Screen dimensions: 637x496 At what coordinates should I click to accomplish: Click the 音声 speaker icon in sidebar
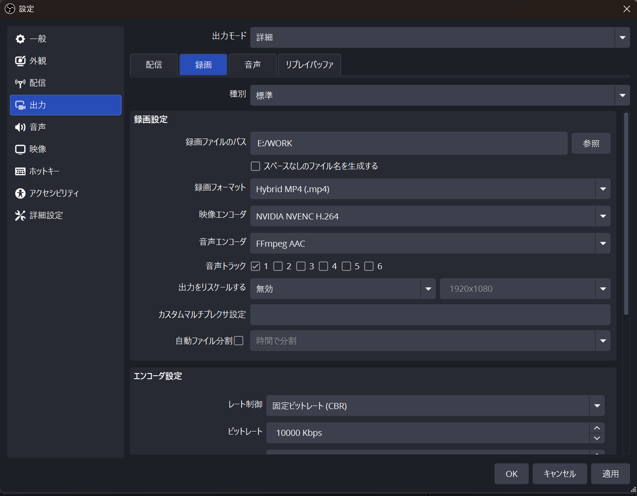(x=20, y=127)
